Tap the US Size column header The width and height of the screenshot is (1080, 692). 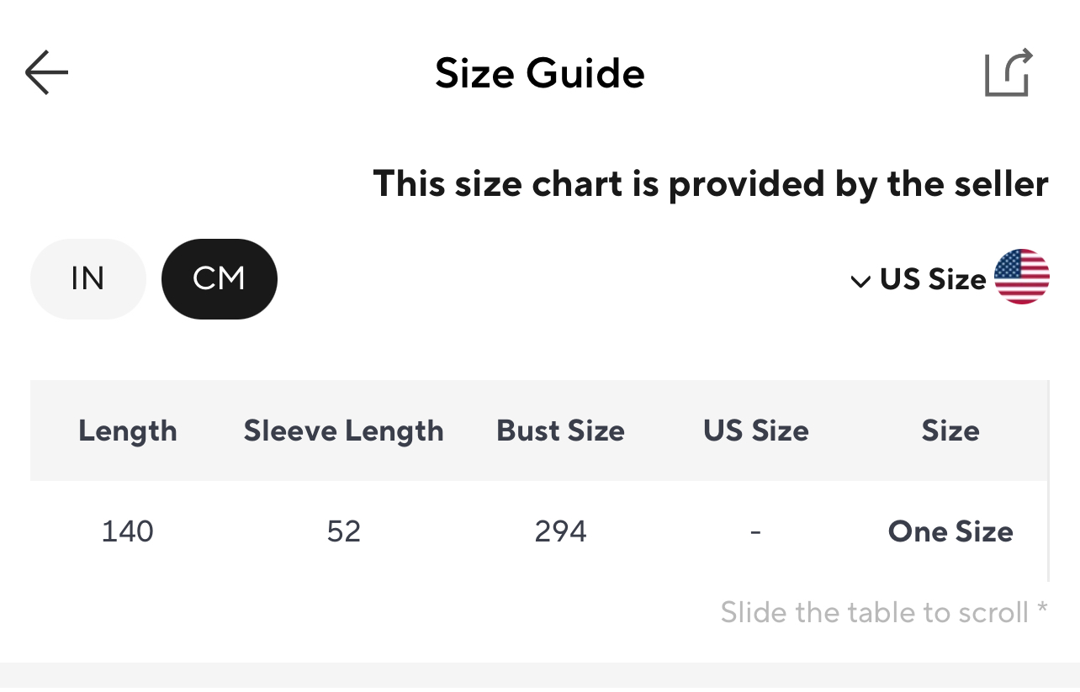[x=755, y=431]
